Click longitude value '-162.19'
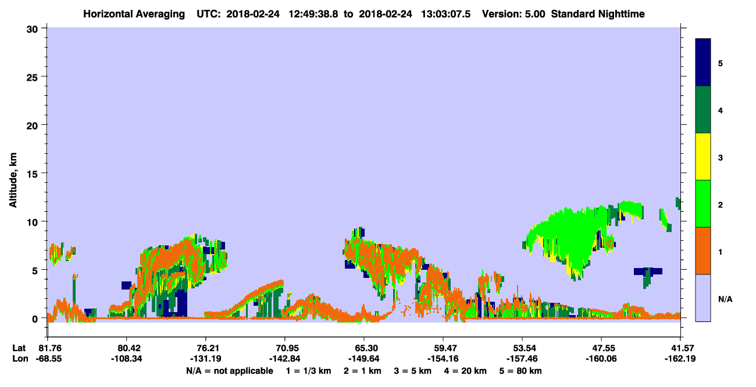756x387 pixels. click(681, 359)
